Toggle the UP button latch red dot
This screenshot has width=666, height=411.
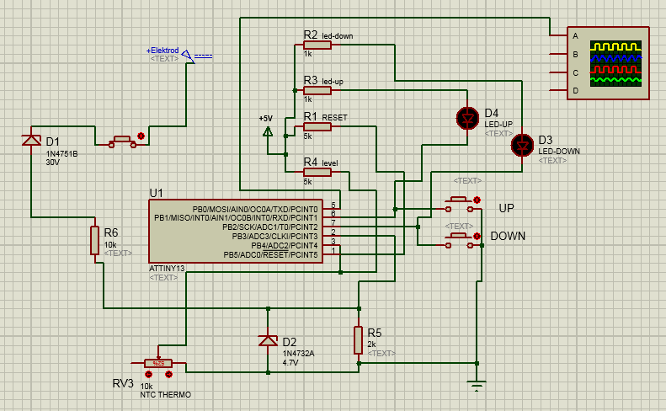pos(477,200)
